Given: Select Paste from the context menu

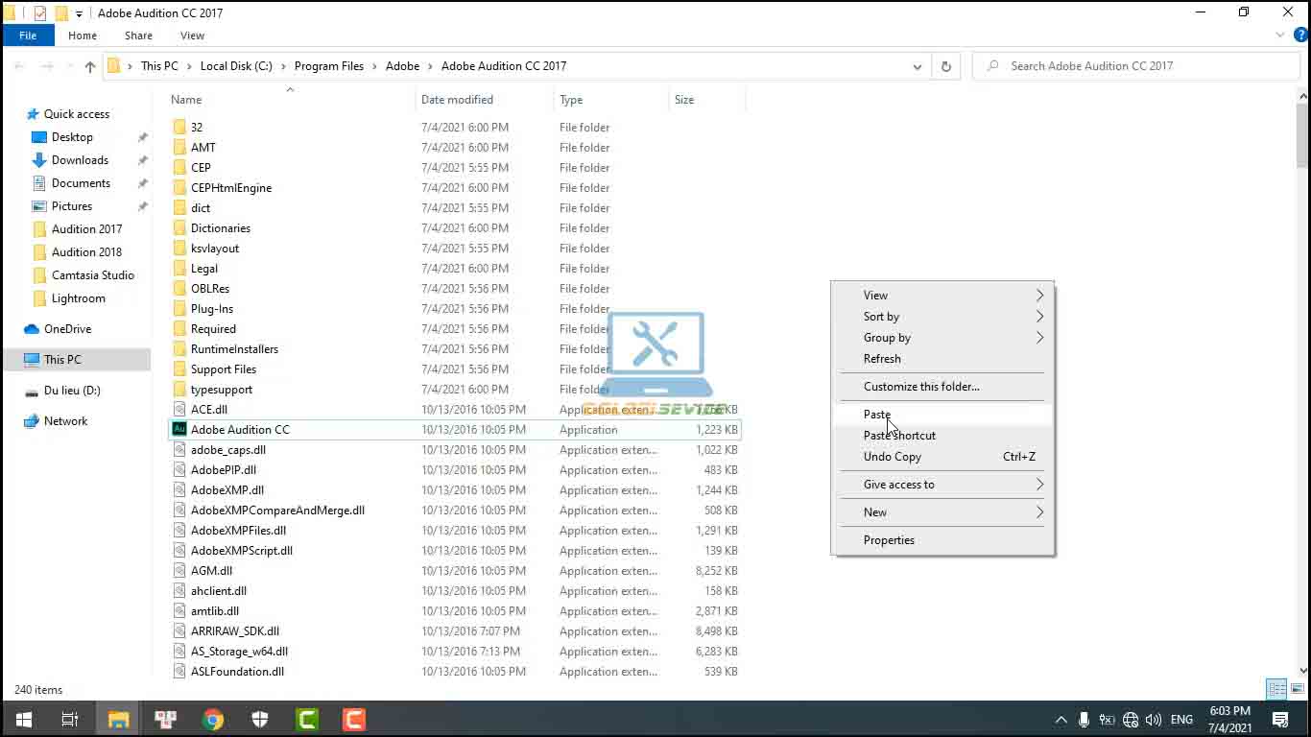Looking at the screenshot, I should 877,415.
